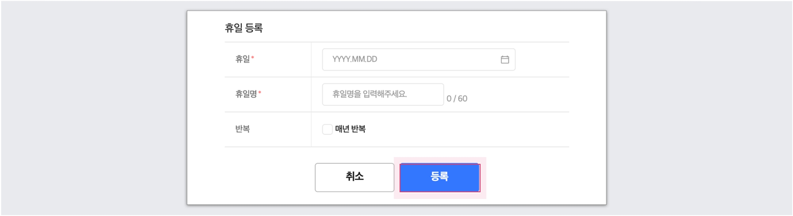Click the 반복 row label
Viewport: 793px width, 216px height.
[242, 129]
